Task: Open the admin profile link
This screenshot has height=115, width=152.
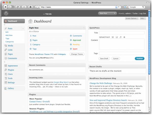Action: click(x=128, y=13)
